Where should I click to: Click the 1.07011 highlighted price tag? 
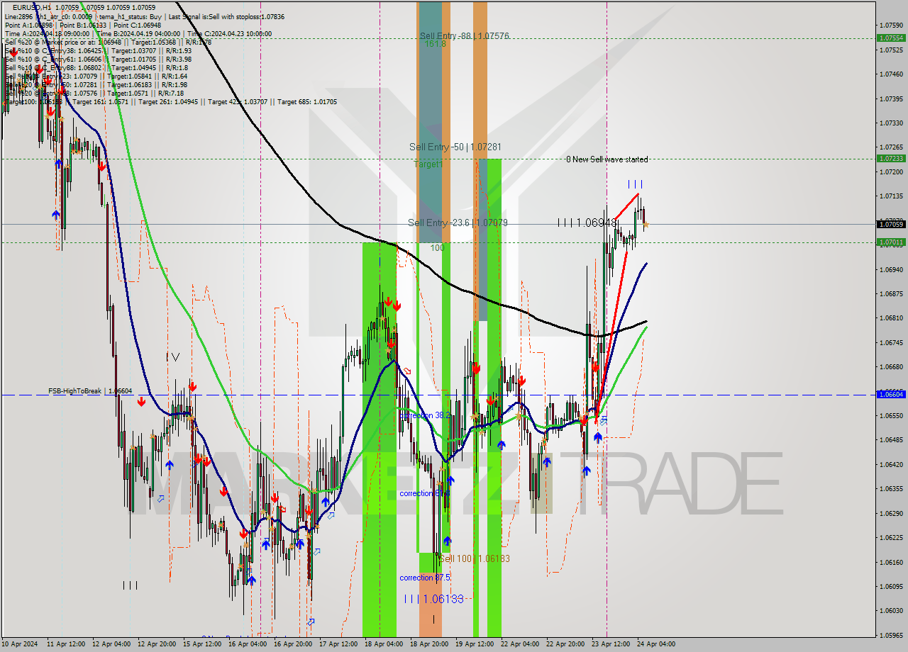pyautogui.click(x=891, y=242)
